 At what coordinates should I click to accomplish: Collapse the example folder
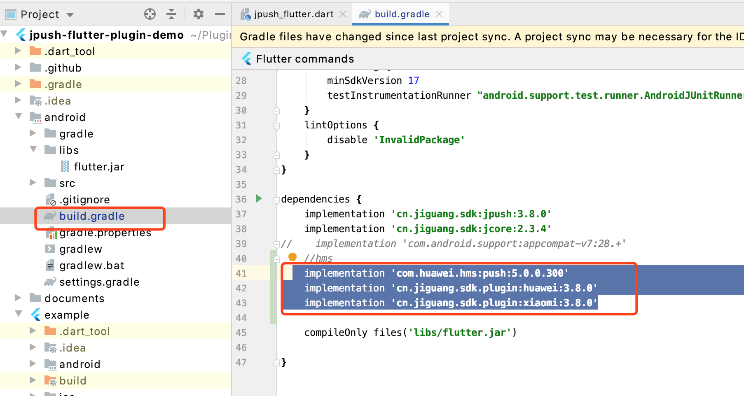coord(19,314)
